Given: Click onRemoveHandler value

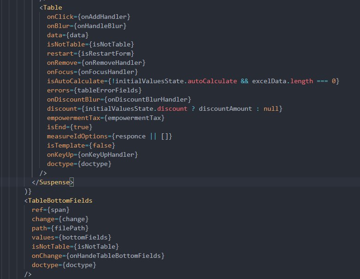Looking at the screenshot, I should coord(113,63).
